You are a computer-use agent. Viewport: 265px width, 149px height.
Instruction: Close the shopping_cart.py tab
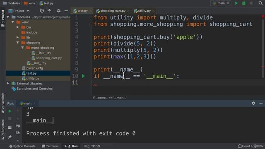[x=128, y=11]
